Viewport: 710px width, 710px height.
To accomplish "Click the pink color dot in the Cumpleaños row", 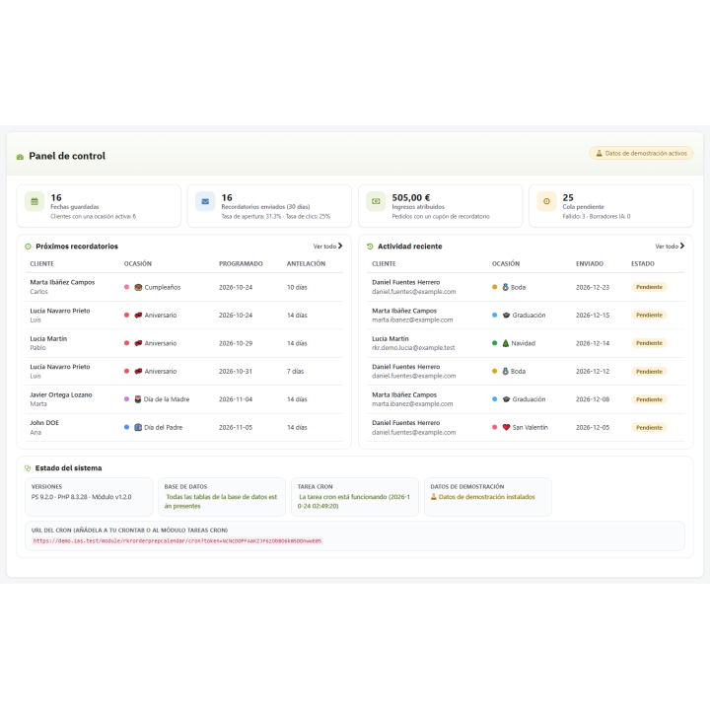I will [127, 287].
